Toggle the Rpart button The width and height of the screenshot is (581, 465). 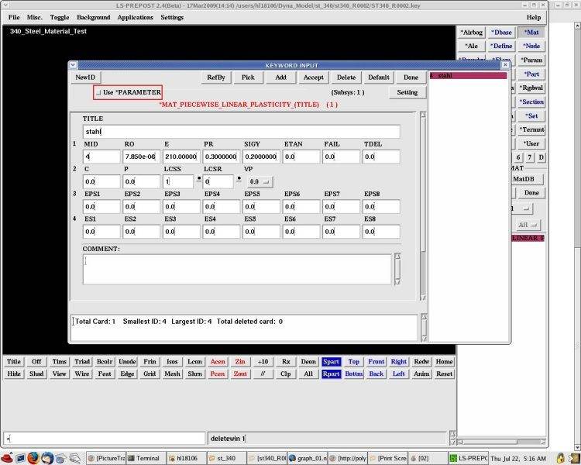pos(331,374)
